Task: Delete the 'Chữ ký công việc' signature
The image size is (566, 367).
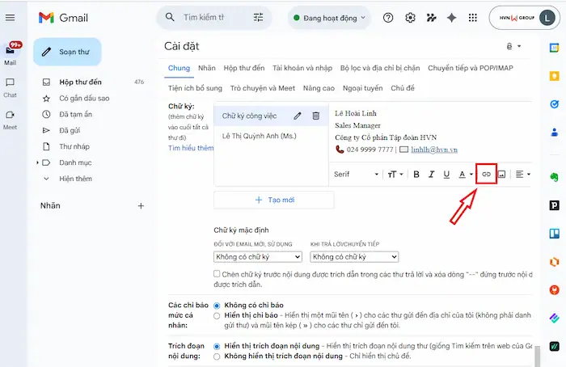Action: 316,116
